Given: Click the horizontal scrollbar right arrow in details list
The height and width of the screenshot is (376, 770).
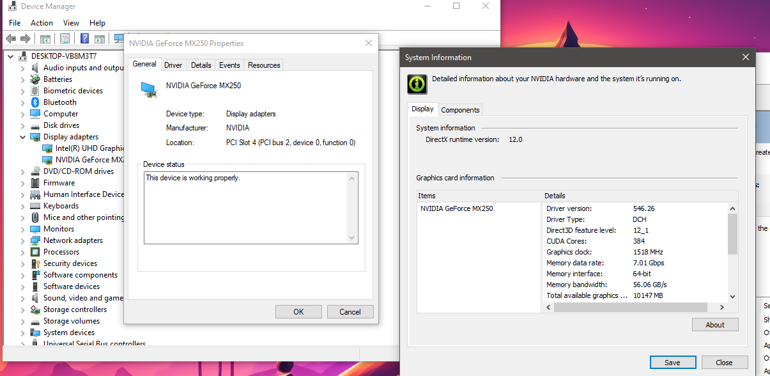Looking at the screenshot, I should click(722, 308).
